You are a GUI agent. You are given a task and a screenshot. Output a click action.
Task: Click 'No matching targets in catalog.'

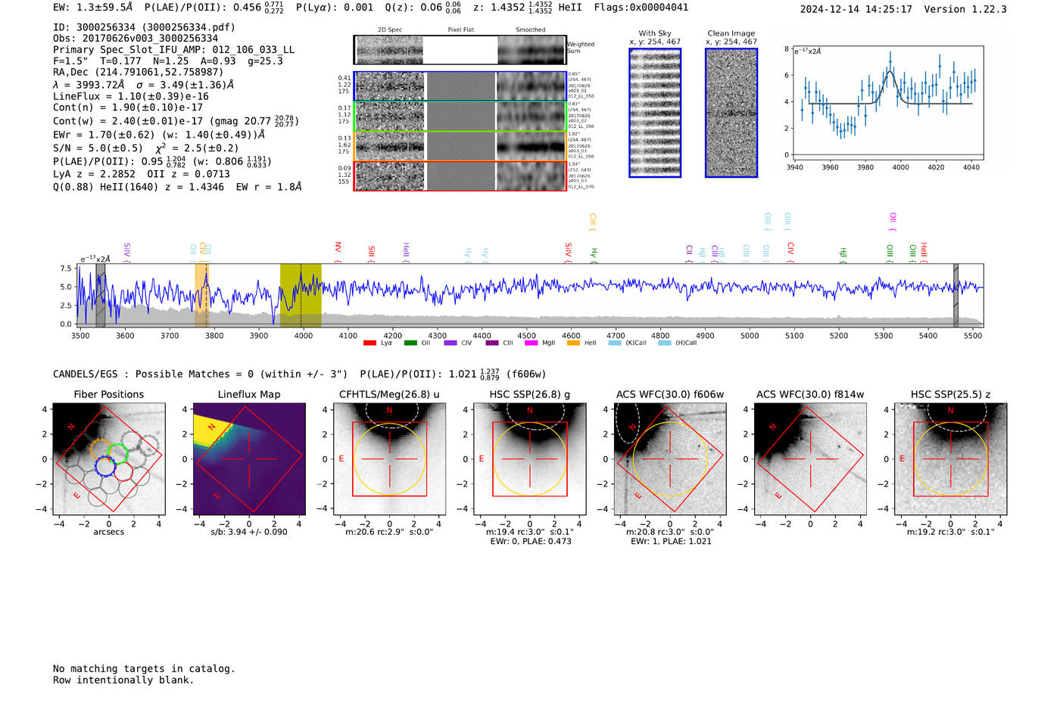(x=144, y=668)
